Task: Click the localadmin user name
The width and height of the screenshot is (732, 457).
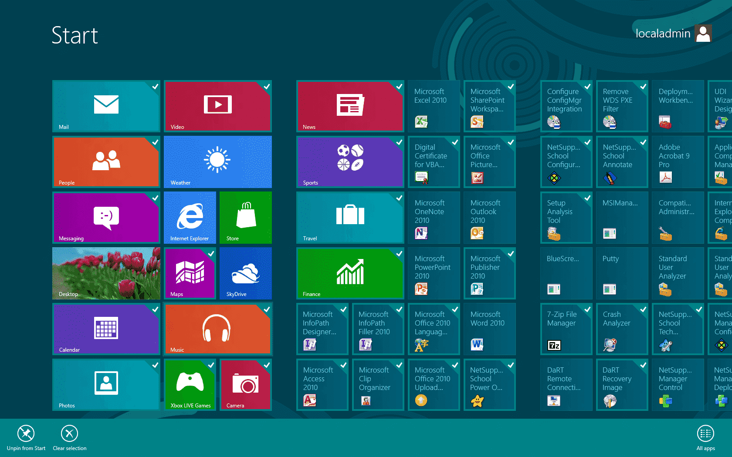Action: pyautogui.click(x=663, y=34)
